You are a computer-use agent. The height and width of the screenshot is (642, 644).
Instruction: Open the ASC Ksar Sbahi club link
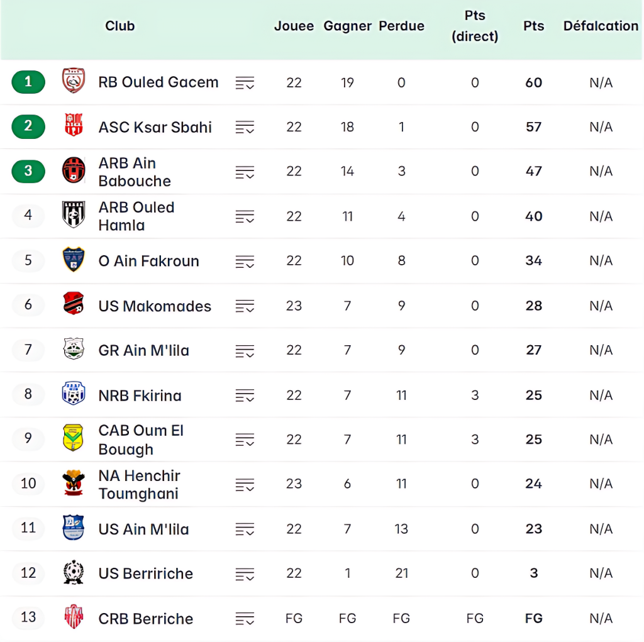tap(155, 127)
